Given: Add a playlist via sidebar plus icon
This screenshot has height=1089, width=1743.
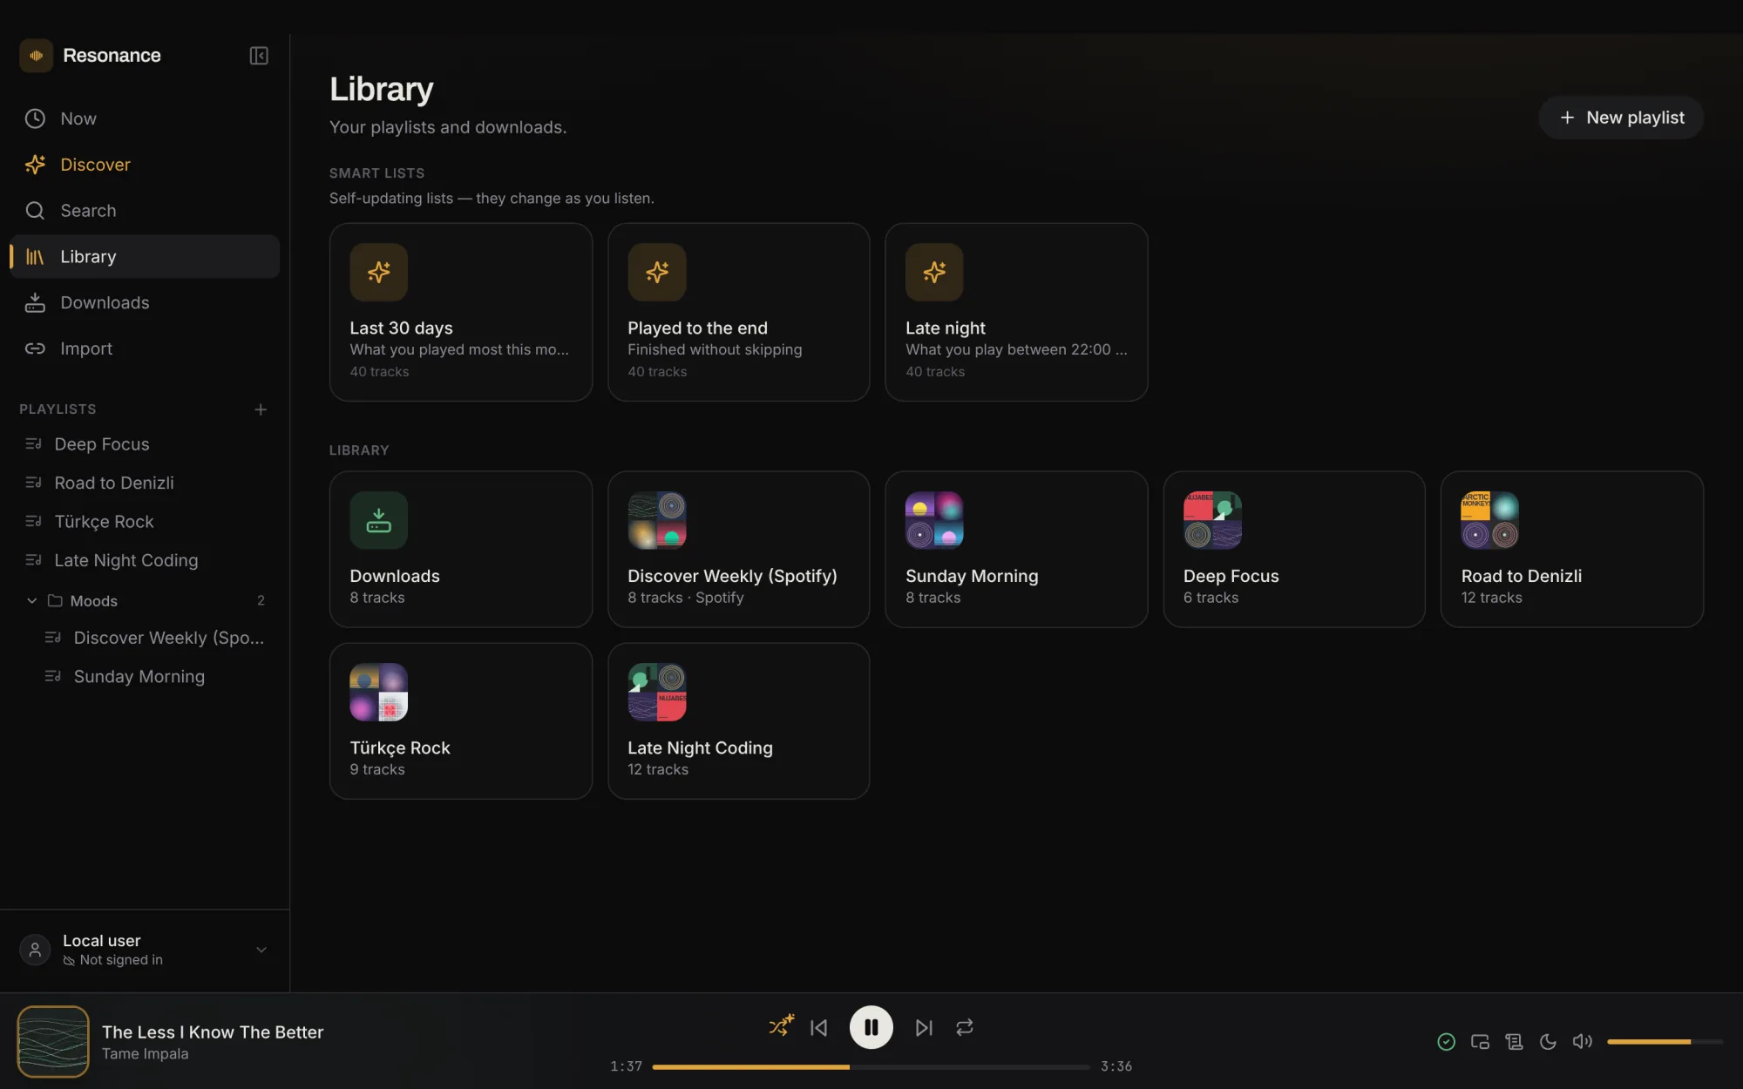Looking at the screenshot, I should (x=261, y=409).
